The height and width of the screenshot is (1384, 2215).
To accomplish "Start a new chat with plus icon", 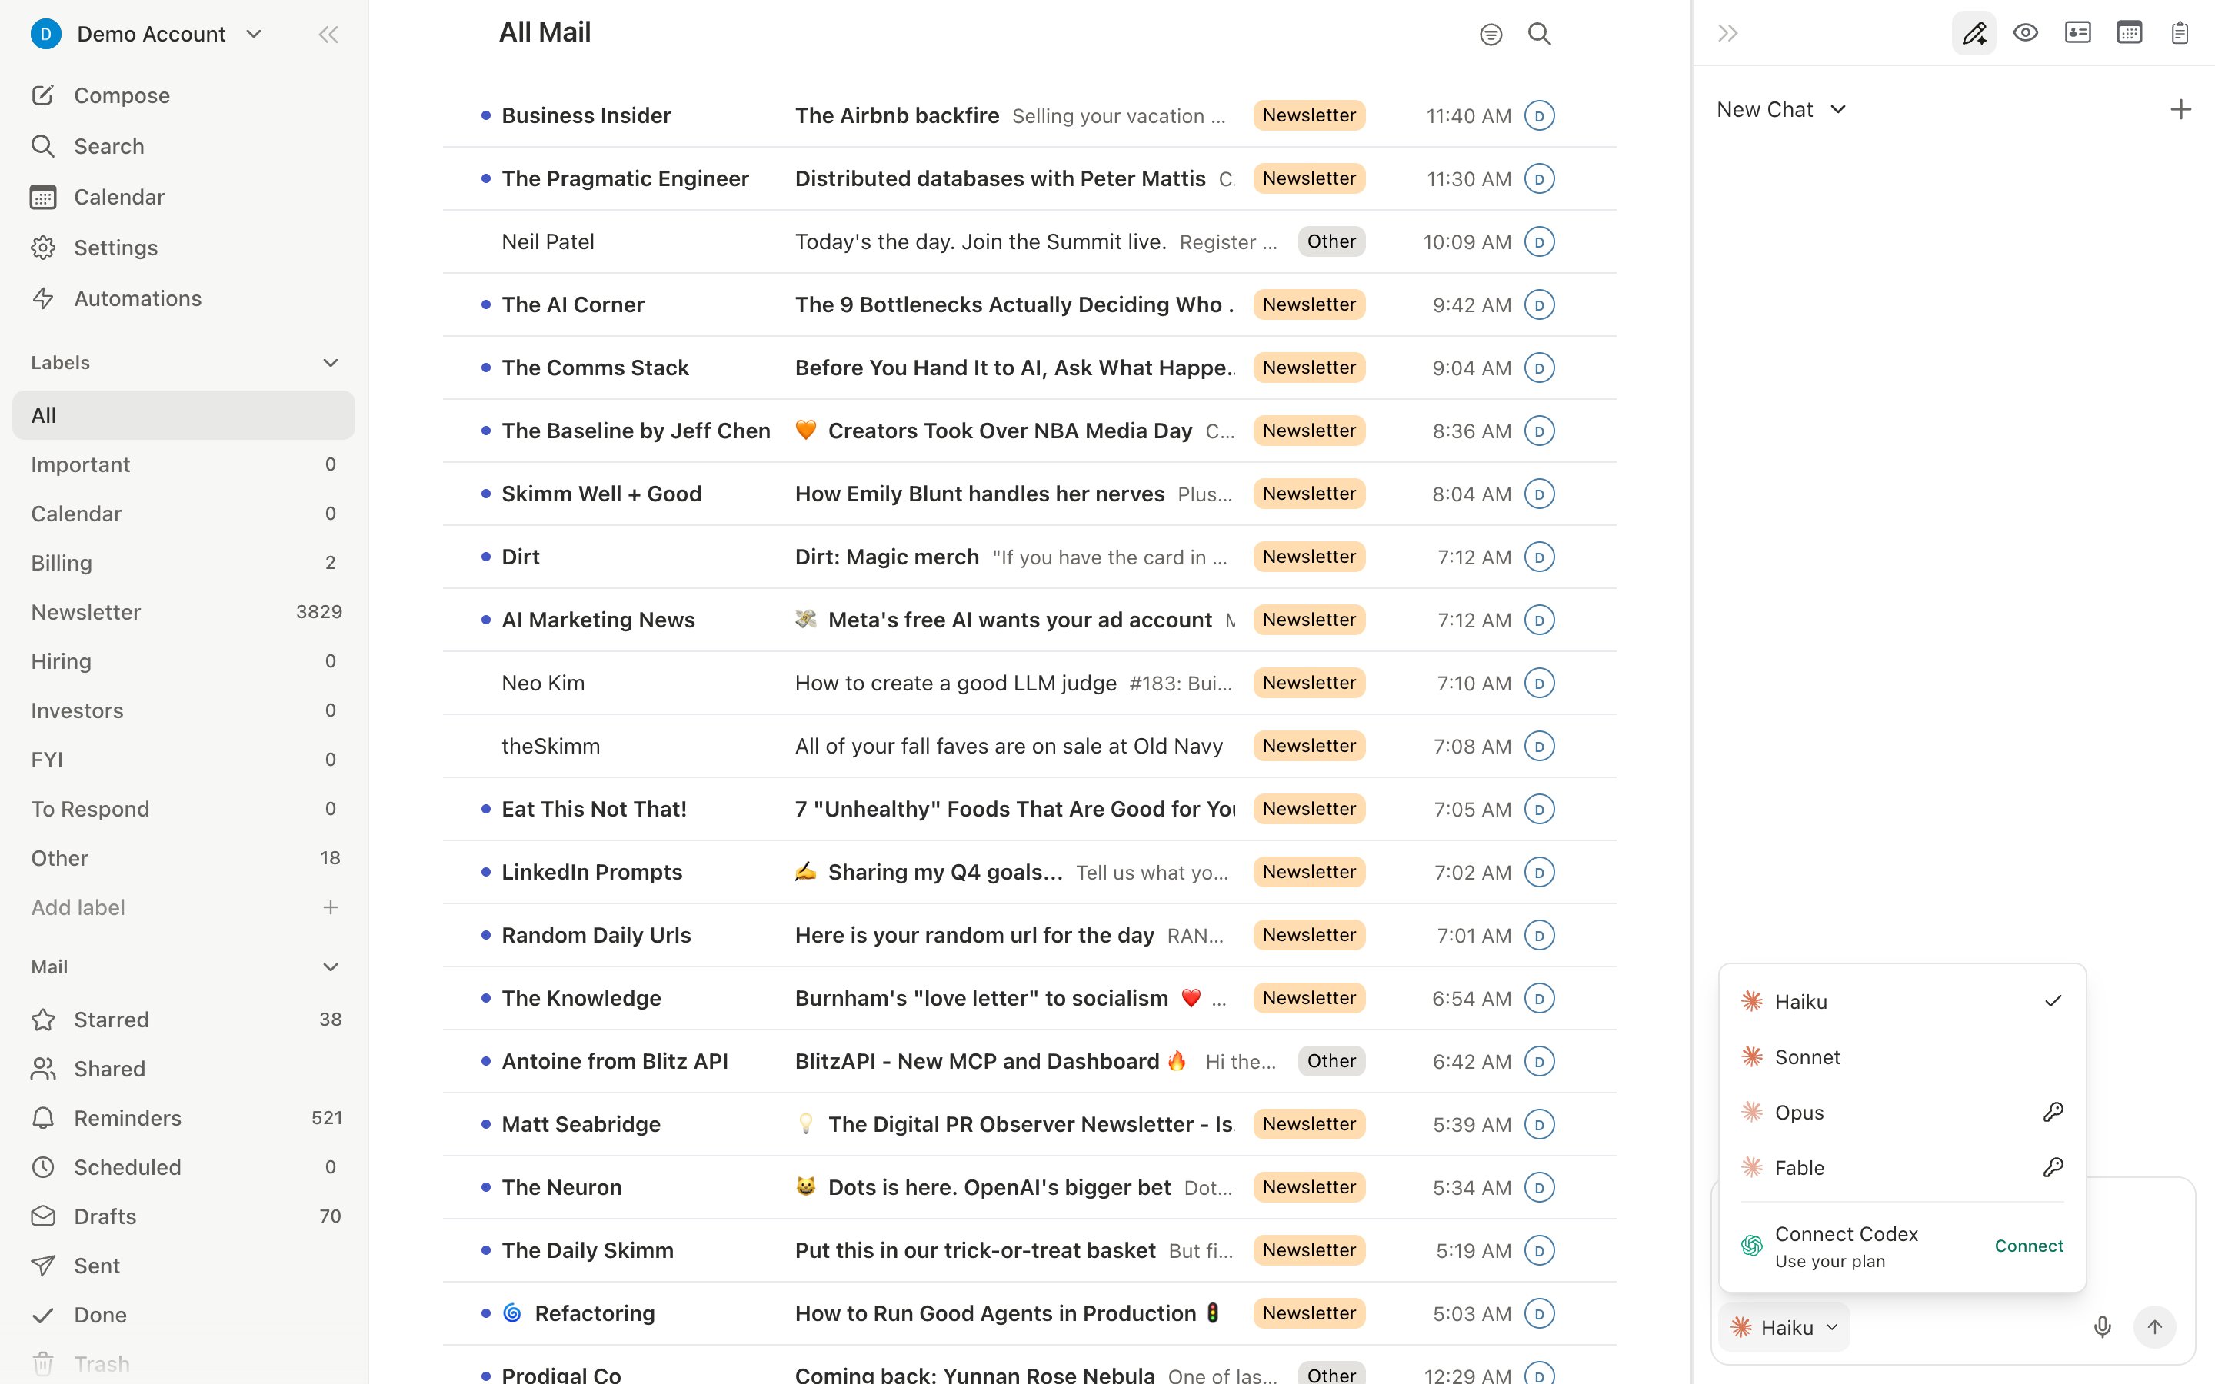I will click(x=2181, y=110).
